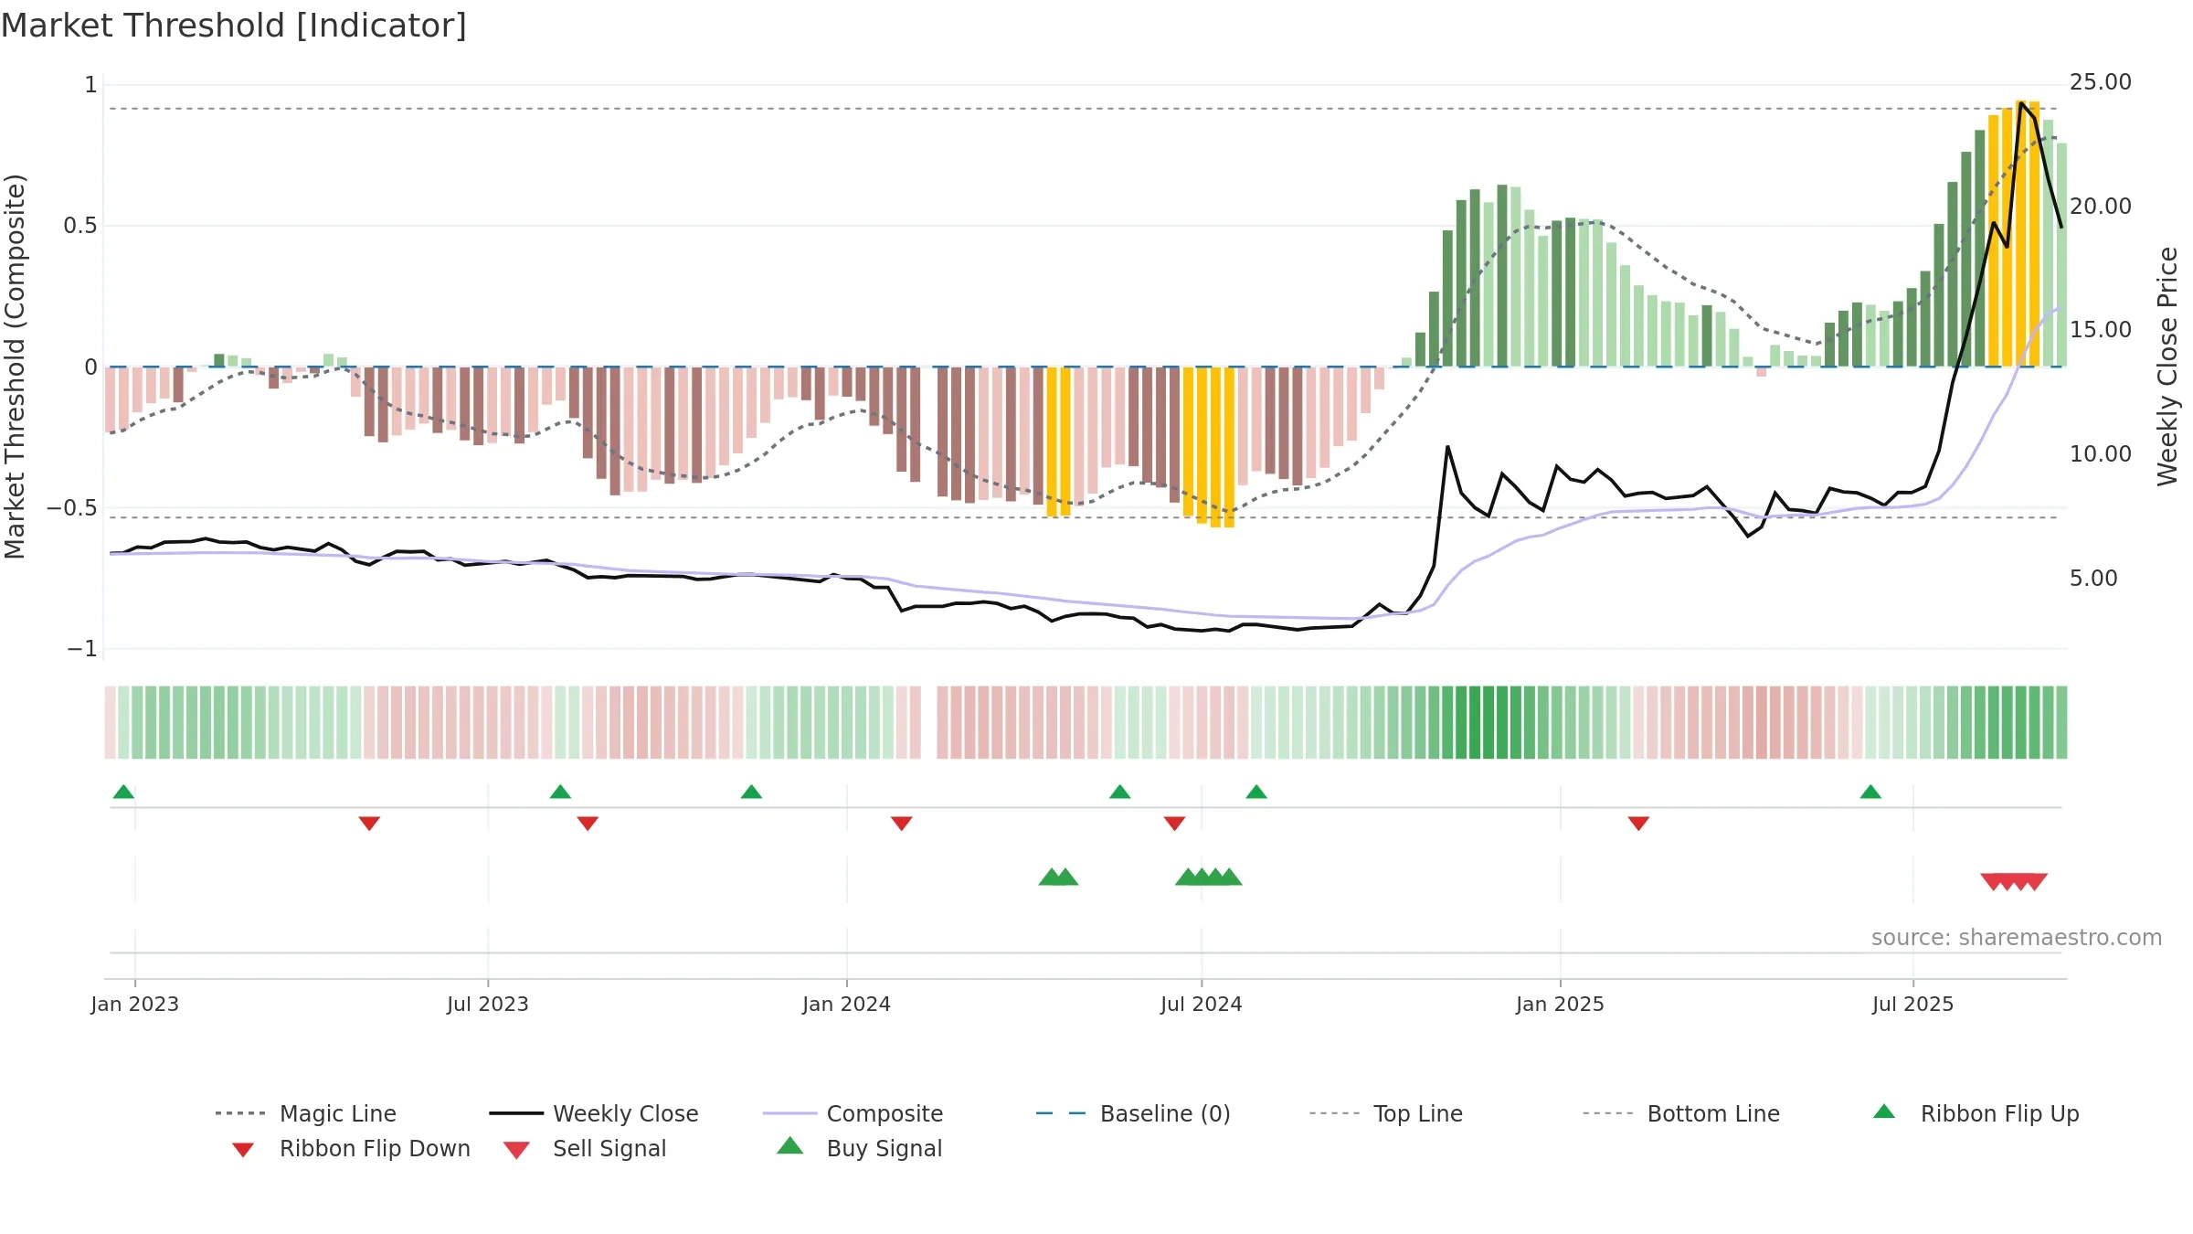This screenshot has height=1234, width=2193.
Task: Toggle the Magic Line legend entry
Action: (x=306, y=1113)
